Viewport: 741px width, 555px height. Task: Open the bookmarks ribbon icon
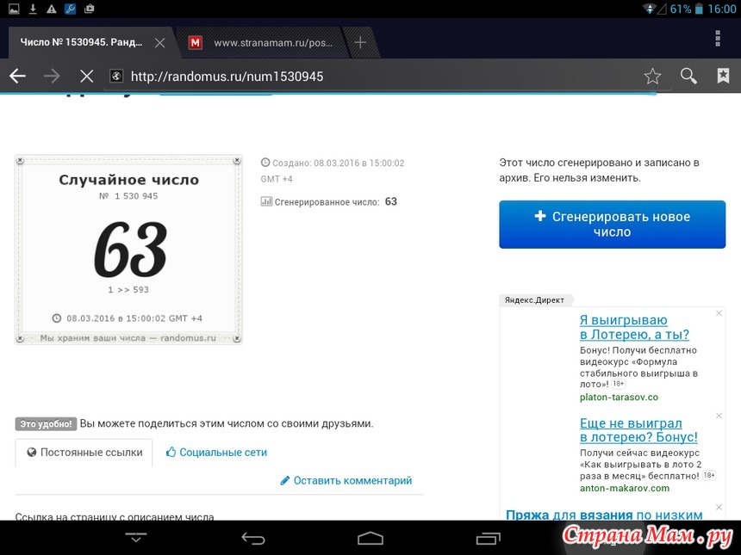click(x=723, y=76)
